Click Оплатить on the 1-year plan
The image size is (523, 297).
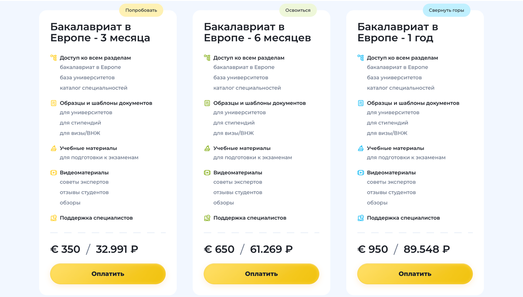(x=414, y=274)
